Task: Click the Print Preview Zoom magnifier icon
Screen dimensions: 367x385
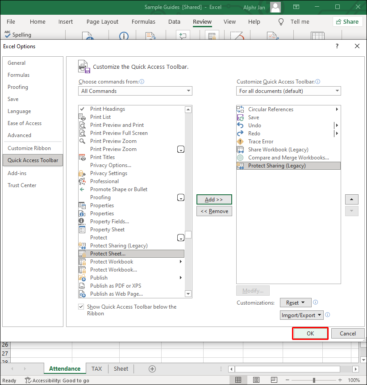Action: (82, 141)
